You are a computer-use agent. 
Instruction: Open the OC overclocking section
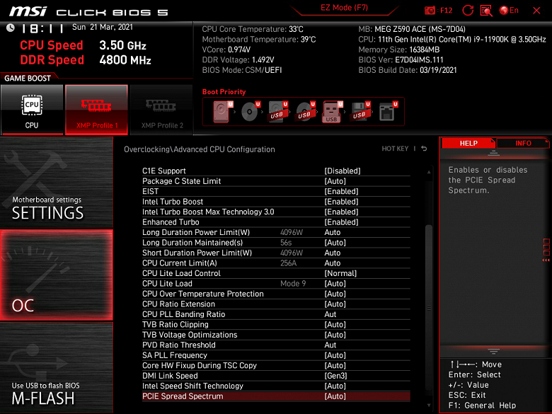[x=57, y=275]
